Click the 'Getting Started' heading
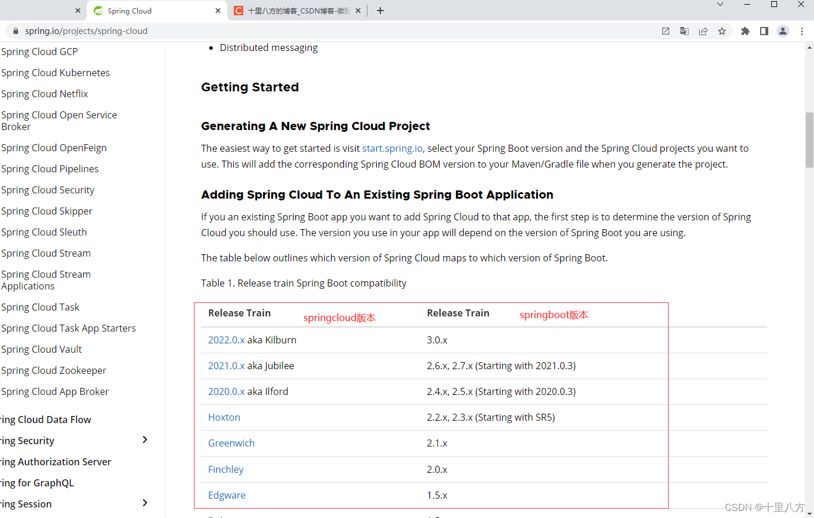 click(250, 87)
